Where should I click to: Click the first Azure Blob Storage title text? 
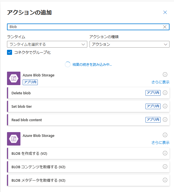(x=39, y=75)
